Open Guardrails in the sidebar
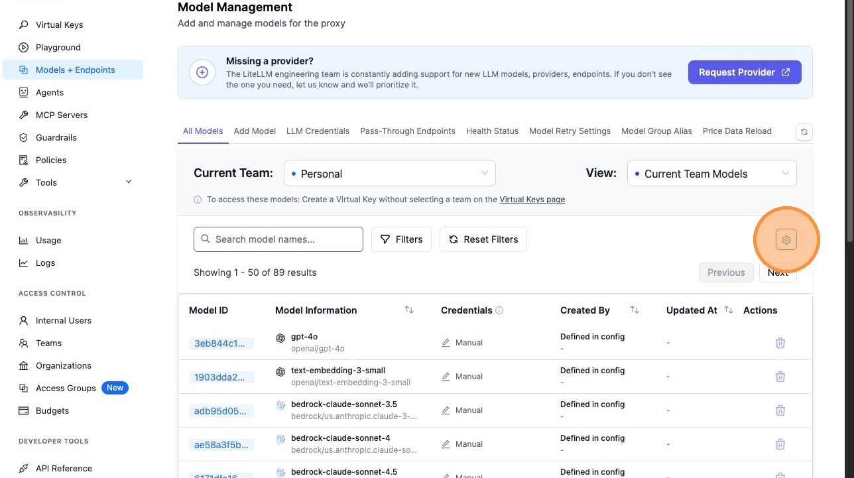The width and height of the screenshot is (854, 478). click(56, 137)
